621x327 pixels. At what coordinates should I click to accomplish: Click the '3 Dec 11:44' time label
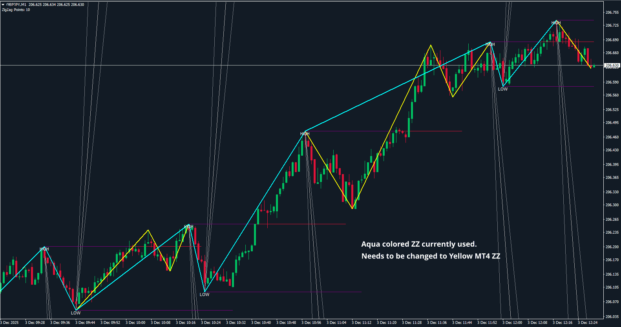click(x=462, y=323)
